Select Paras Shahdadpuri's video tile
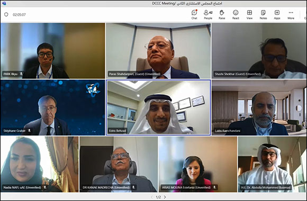 pyautogui.click(x=158, y=51)
